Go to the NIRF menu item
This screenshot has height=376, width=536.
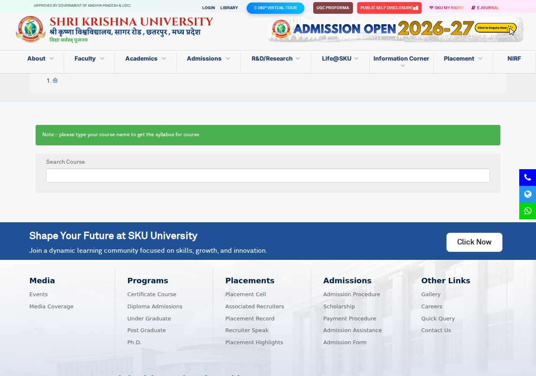(514, 58)
